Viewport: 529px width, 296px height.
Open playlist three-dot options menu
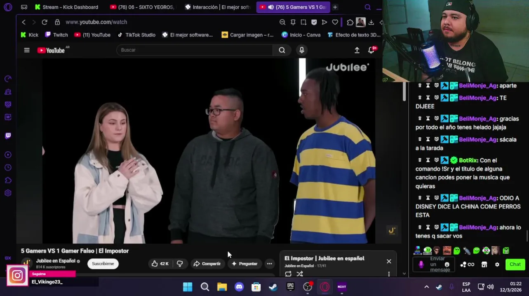click(389, 274)
